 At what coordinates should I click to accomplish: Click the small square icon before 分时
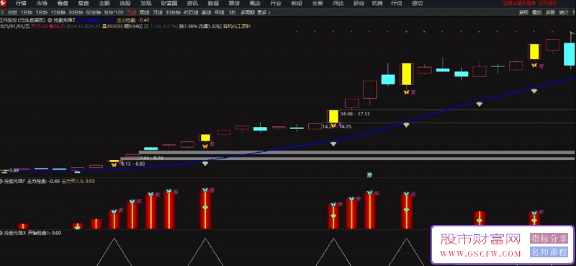pyautogui.click(x=2, y=12)
